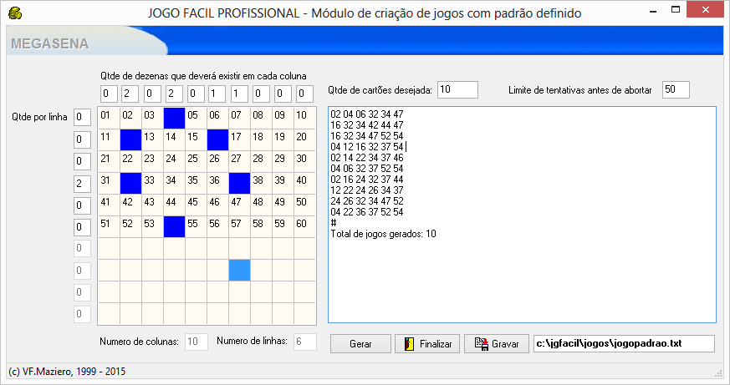This screenshot has width=730, height=385.
Task: Click the column quantity field above number 10
Action: click(304, 94)
